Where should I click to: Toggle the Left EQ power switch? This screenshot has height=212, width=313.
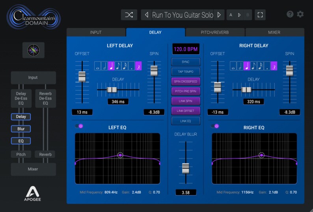pyautogui.click(x=79, y=126)
